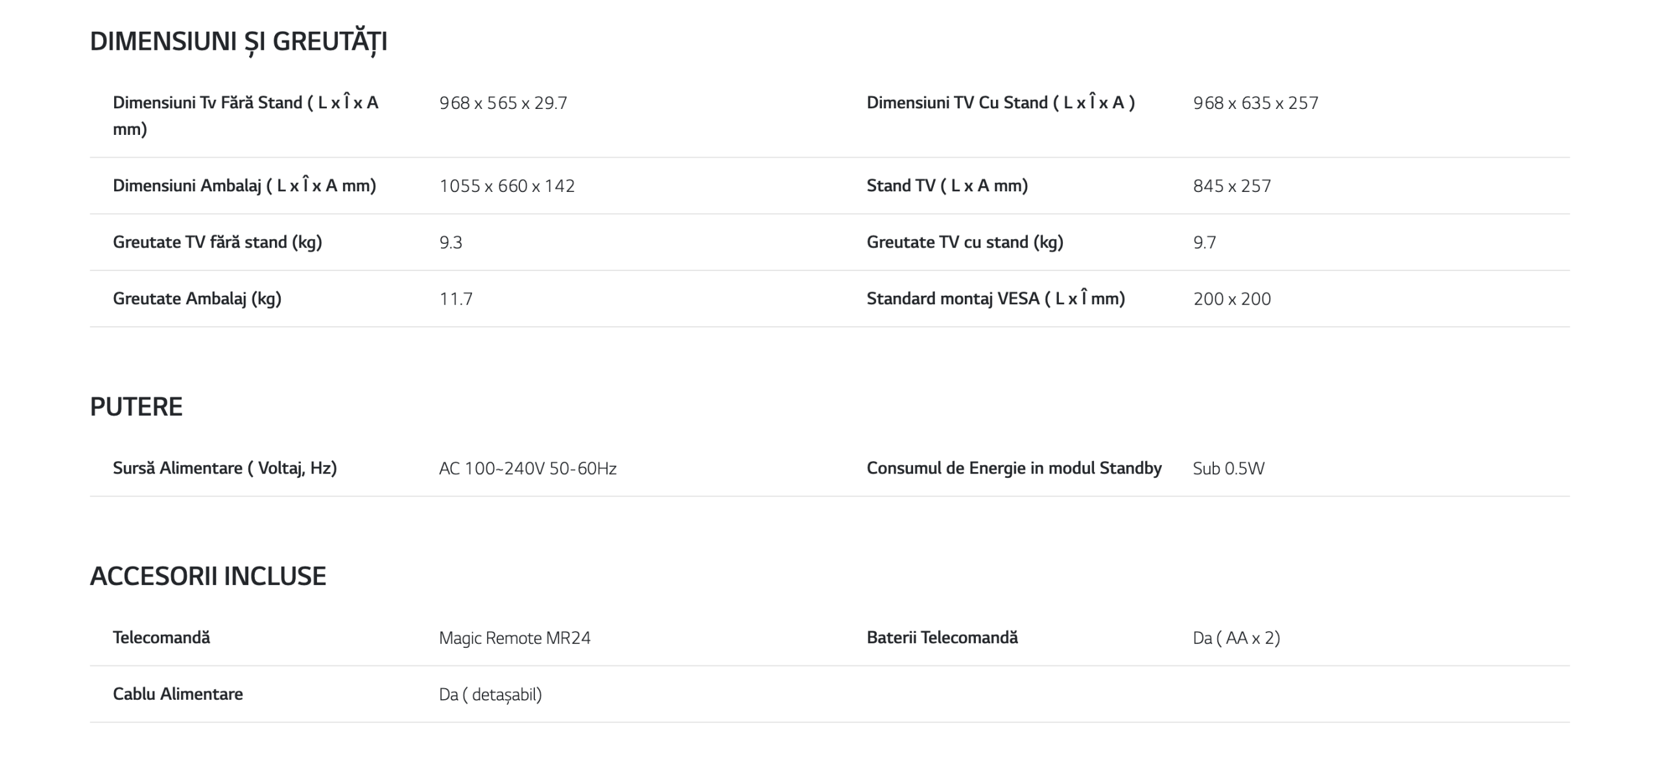Click the Greutate TV cu stand label

[965, 243]
